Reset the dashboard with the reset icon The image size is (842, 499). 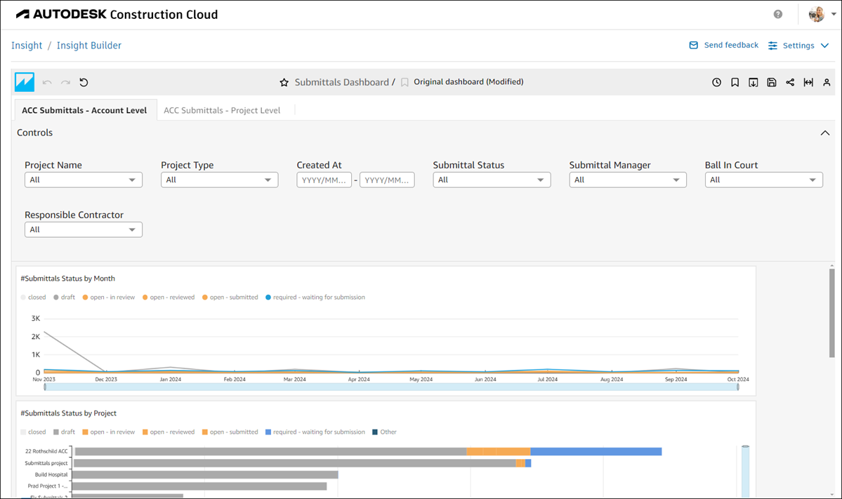[84, 82]
